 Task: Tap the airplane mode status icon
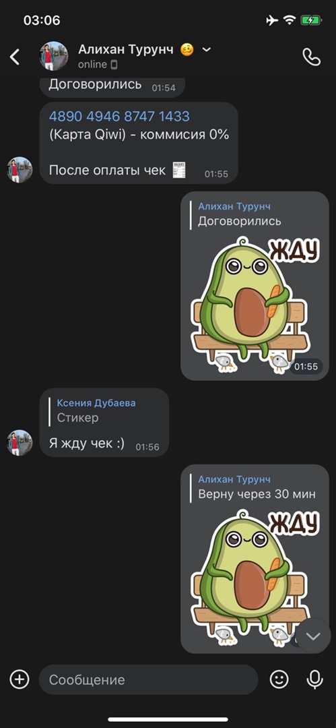click(273, 20)
